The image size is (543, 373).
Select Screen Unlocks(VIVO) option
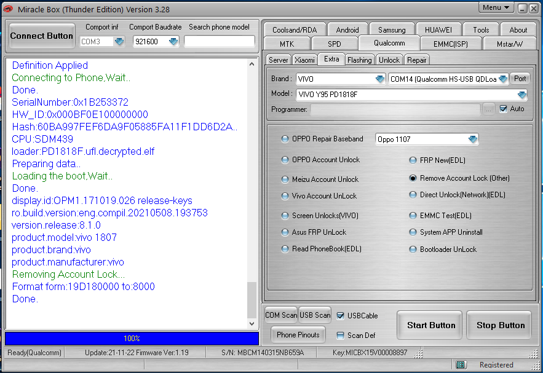[285, 216]
